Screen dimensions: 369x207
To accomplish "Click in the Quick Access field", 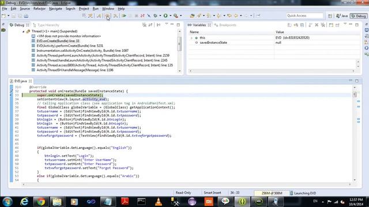I will coord(305,16).
